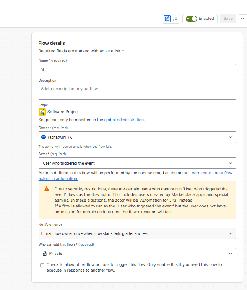Screen dimensions: 247x290
Task: Expand the Owner dropdown chevron
Action: coord(231,137)
